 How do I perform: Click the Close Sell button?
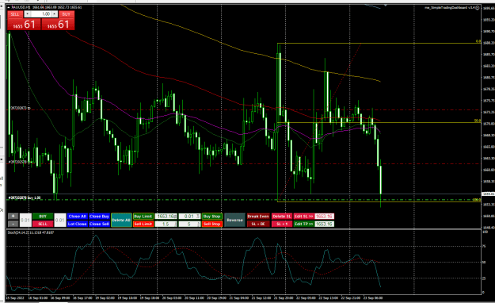[x=99, y=224]
